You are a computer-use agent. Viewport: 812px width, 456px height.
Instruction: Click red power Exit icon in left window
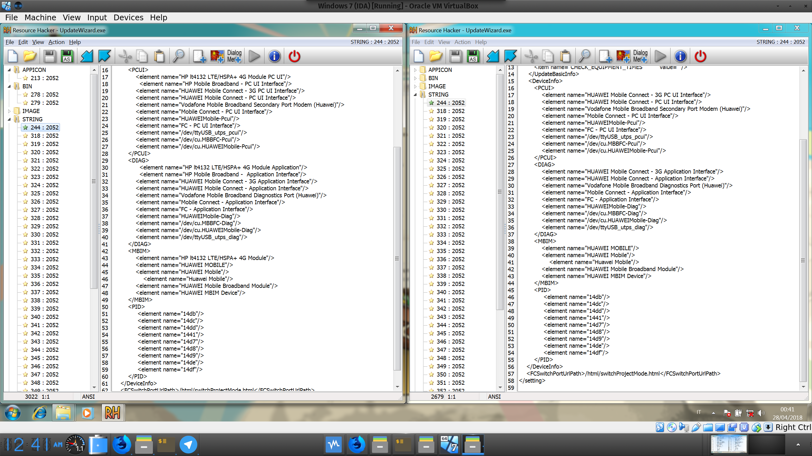(x=294, y=56)
